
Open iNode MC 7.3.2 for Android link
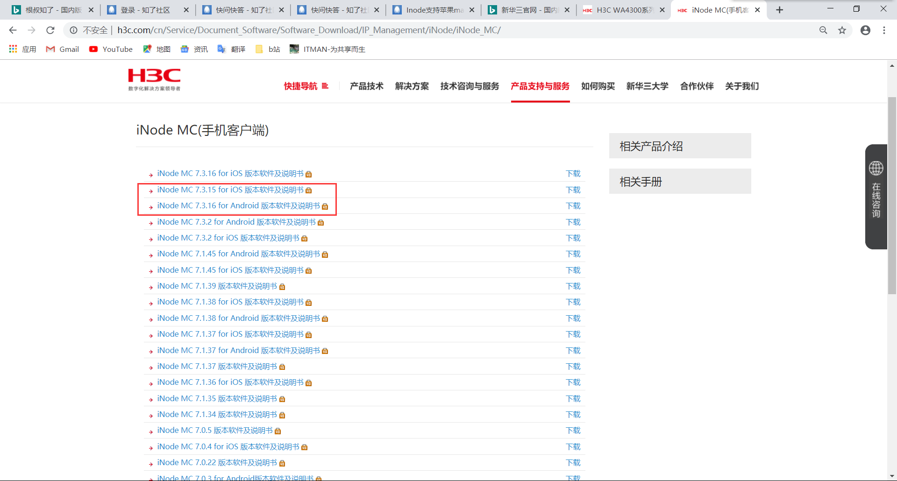(x=236, y=222)
